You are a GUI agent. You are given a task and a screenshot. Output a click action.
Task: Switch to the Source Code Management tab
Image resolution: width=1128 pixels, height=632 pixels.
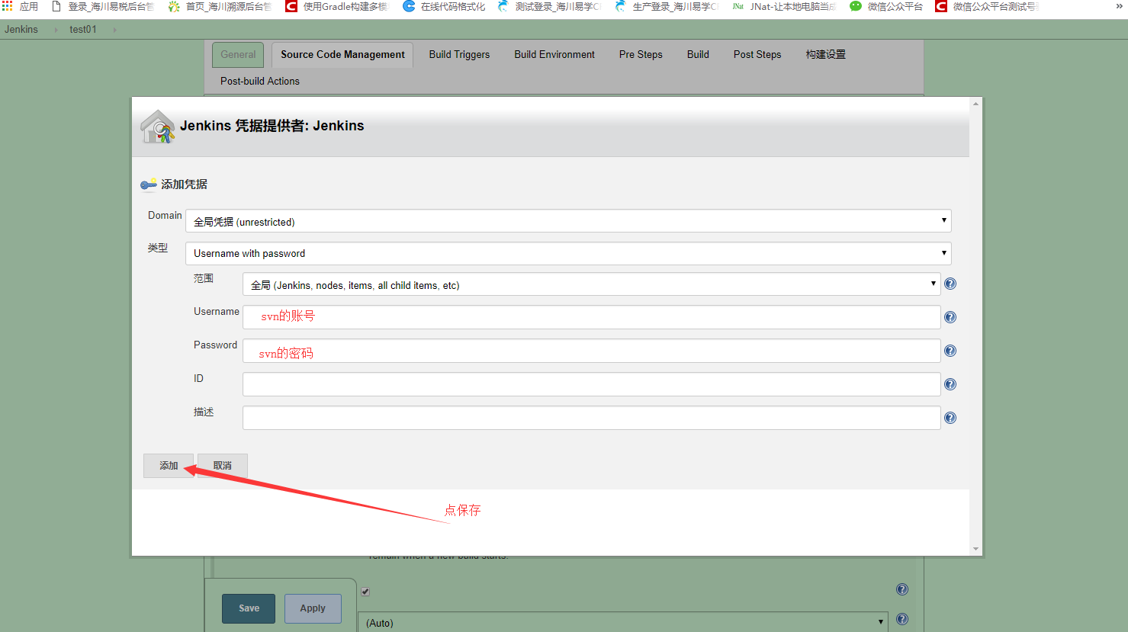click(342, 55)
